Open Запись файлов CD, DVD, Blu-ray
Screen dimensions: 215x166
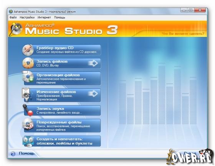[x=62, y=63]
